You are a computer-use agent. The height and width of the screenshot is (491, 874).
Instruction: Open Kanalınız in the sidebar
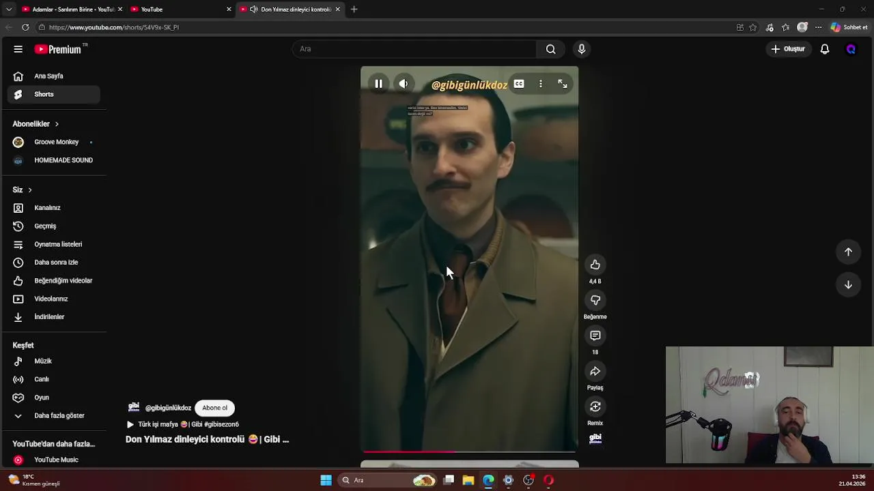point(54,208)
